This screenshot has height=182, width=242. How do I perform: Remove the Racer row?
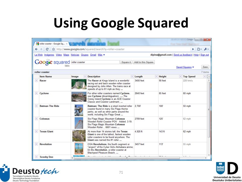click(x=36, y=80)
